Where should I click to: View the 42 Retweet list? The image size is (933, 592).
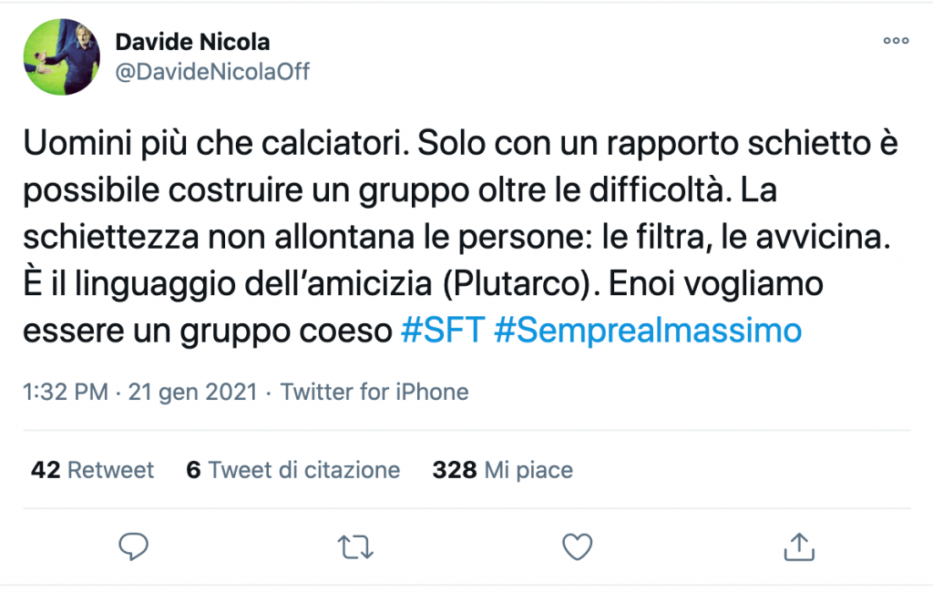[92, 470]
